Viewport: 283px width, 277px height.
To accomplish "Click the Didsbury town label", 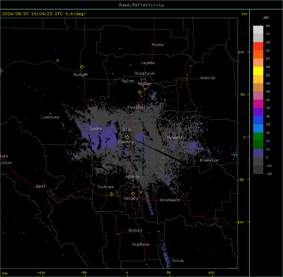I will 126,142.
